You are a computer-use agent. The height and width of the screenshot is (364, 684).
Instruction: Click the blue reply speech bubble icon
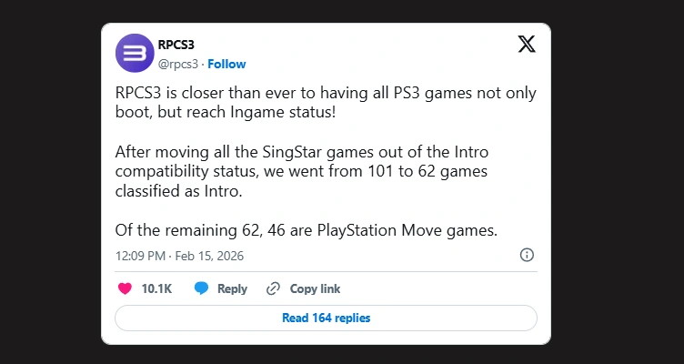pos(202,288)
